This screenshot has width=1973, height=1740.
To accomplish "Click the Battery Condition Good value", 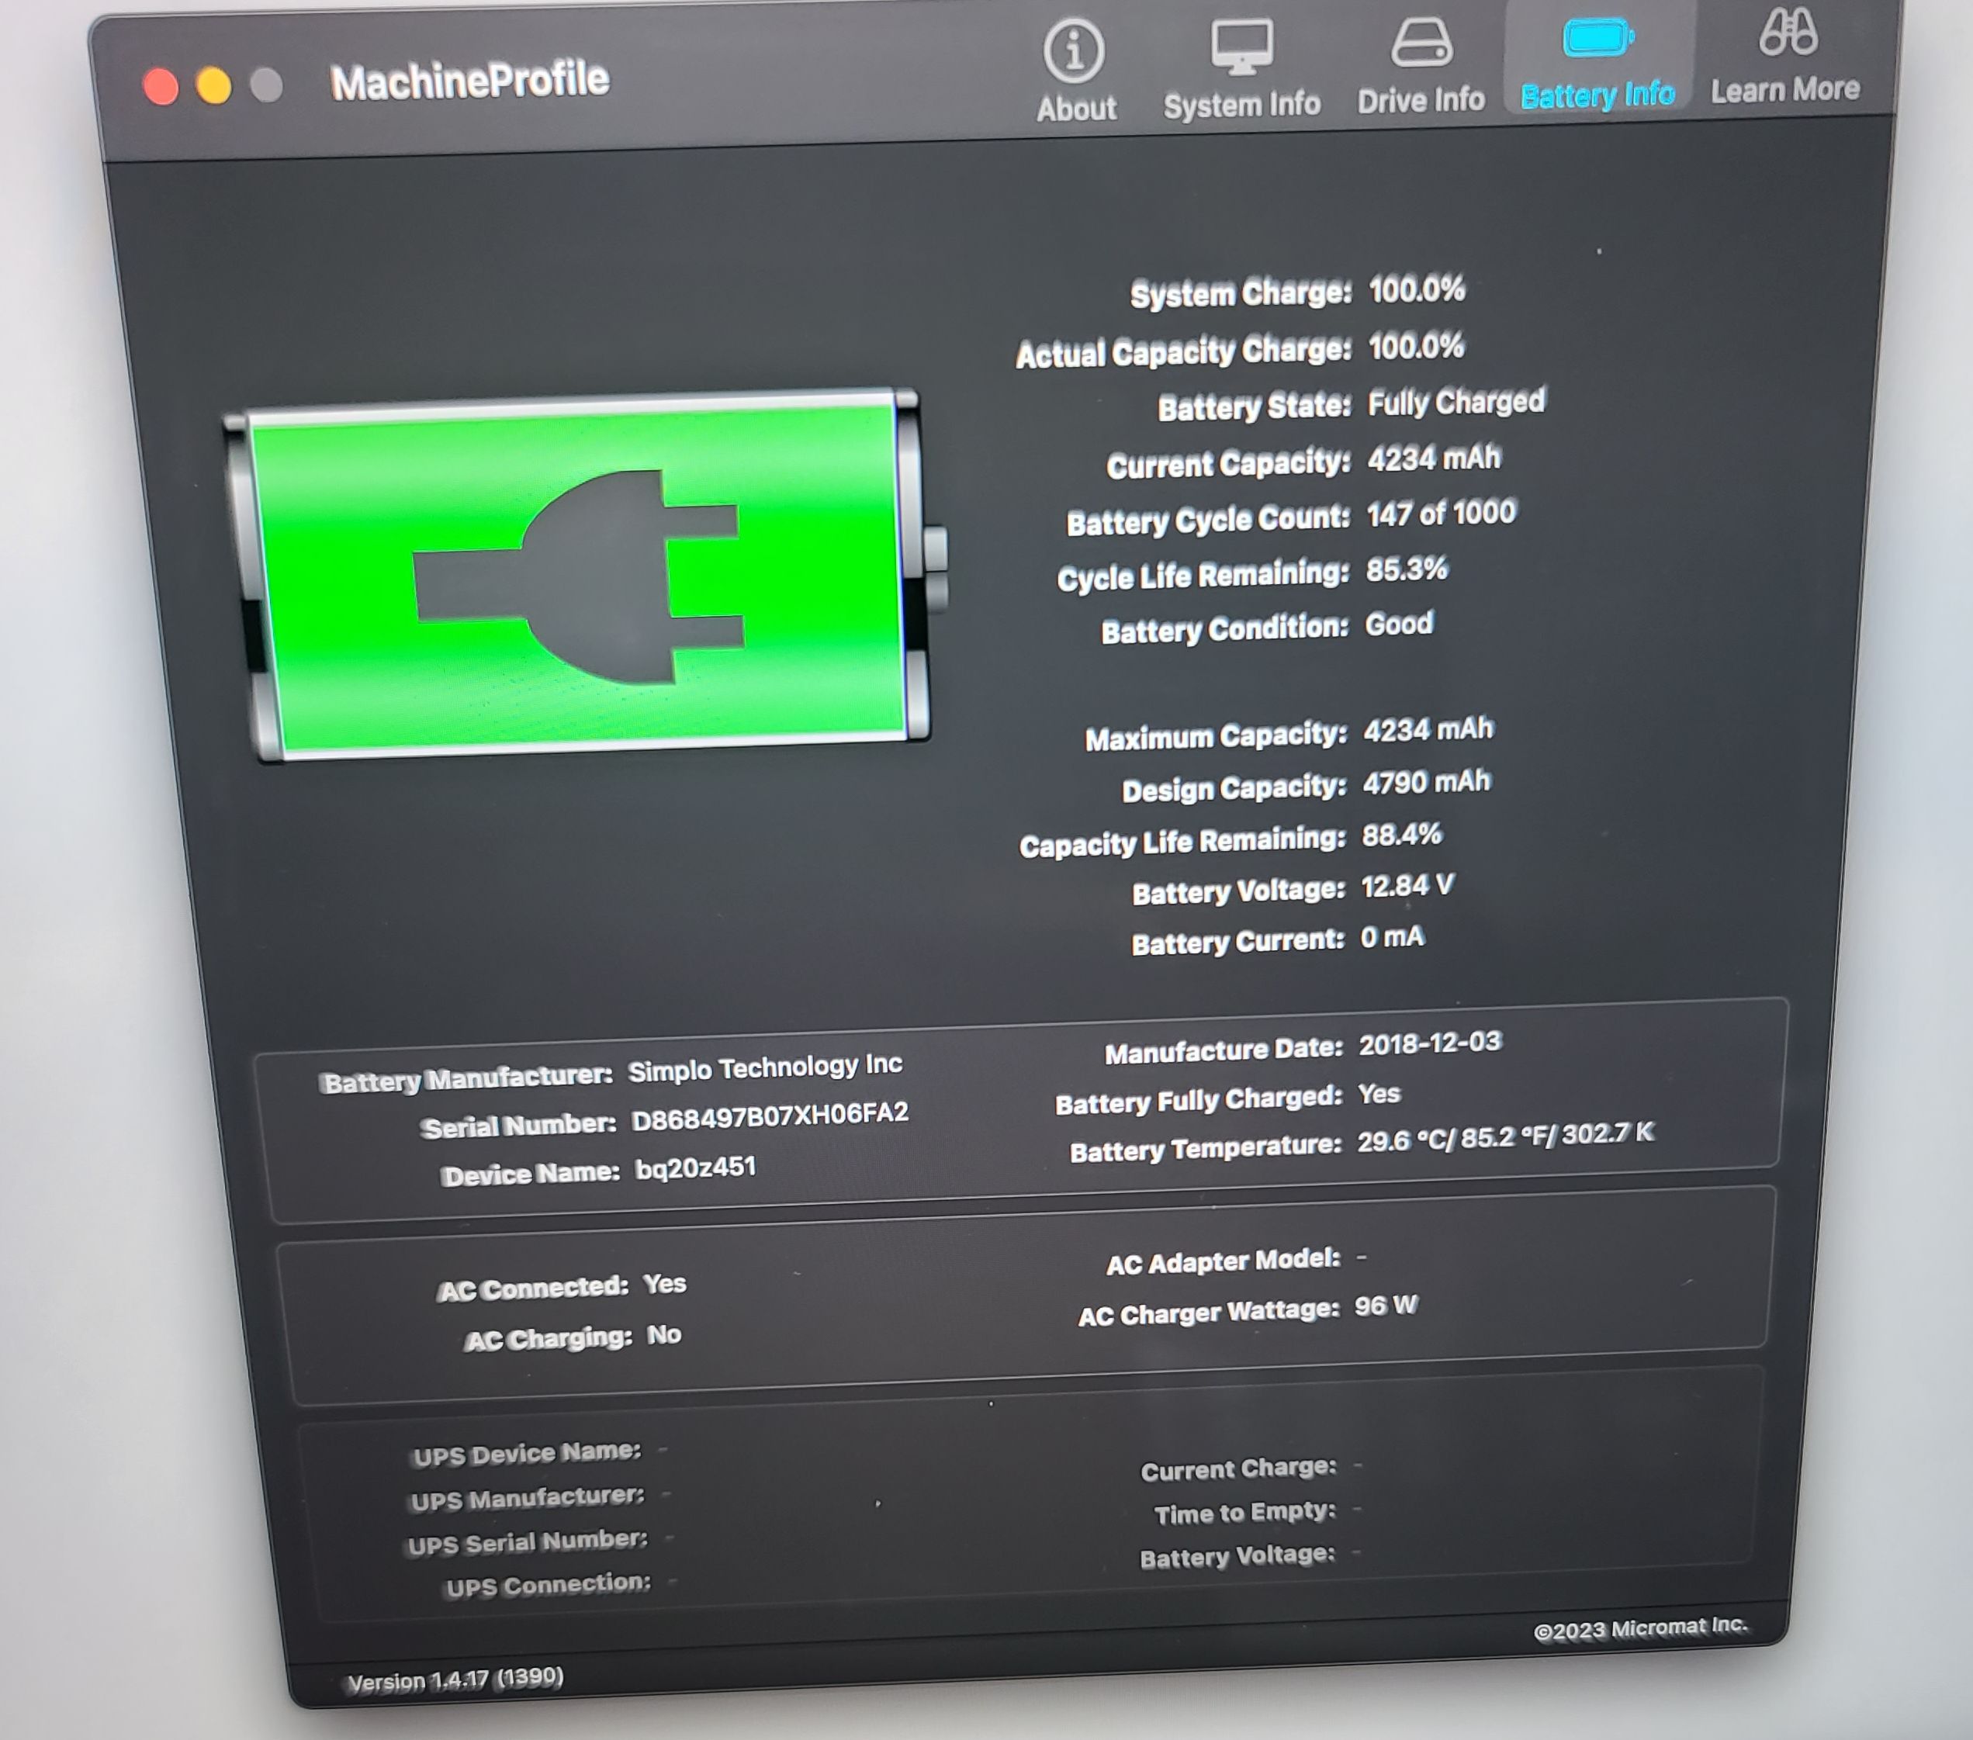I will click(1397, 624).
